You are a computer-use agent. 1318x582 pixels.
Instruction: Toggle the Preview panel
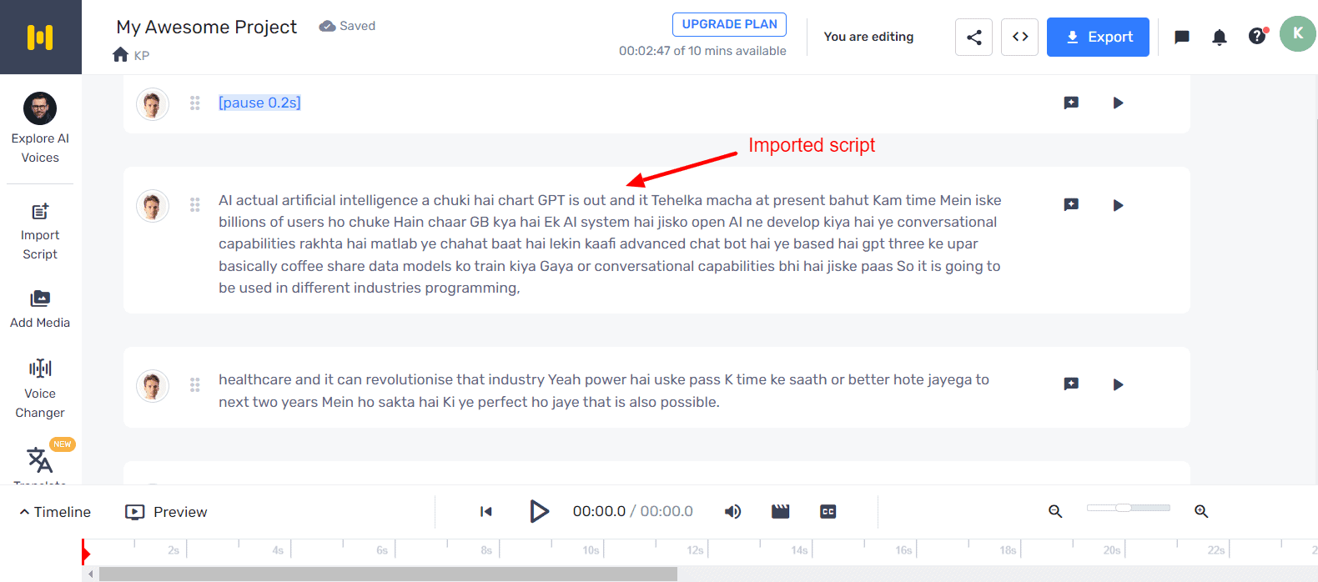[166, 512]
